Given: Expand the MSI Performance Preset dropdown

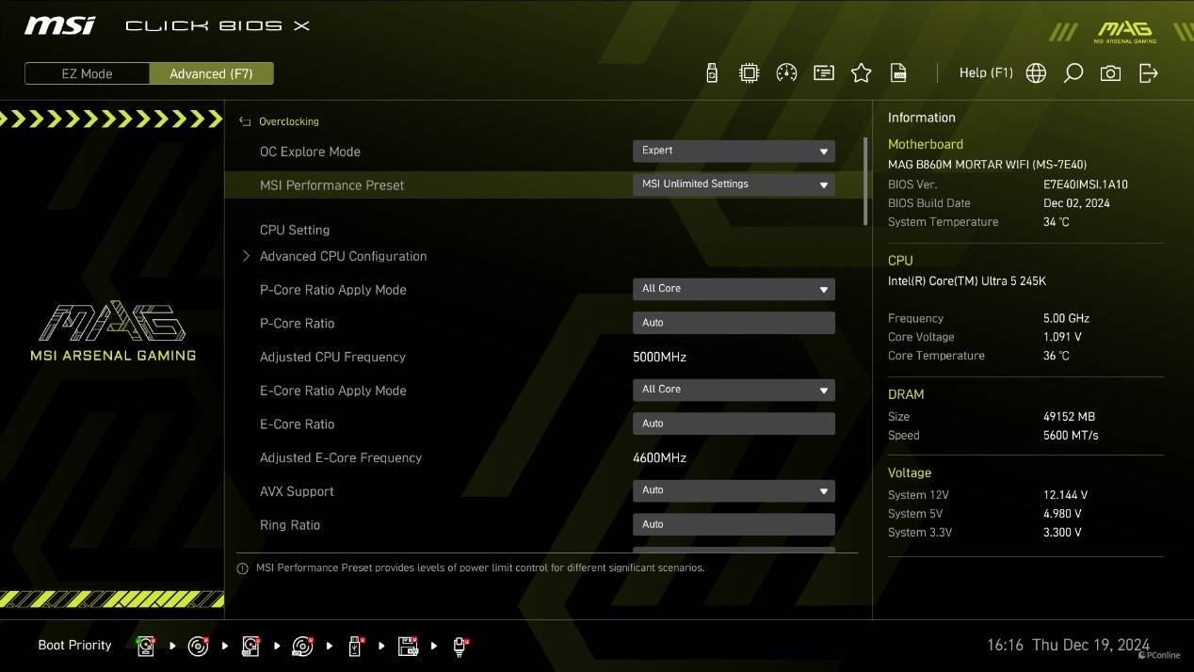Looking at the screenshot, I should (x=733, y=184).
